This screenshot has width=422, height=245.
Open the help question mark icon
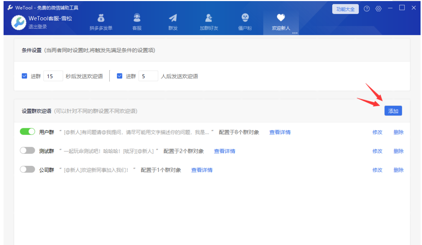366,9
